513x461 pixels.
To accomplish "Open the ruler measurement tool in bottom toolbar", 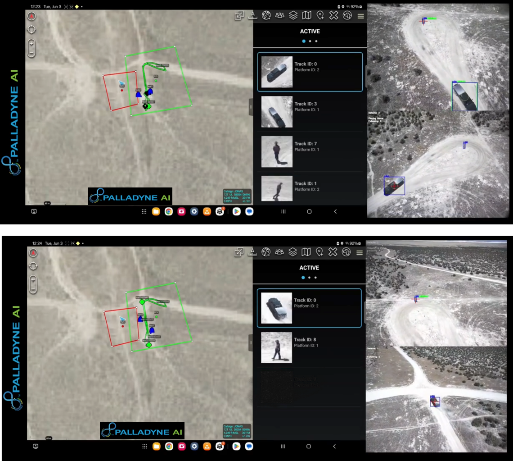I will (x=252, y=252).
